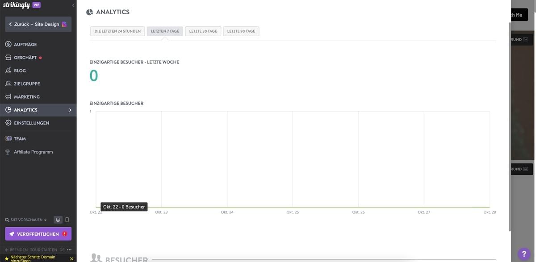The width and height of the screenshot is (536, 262).
Task: Open the Team label in sidebar
Action: (20, 139)
